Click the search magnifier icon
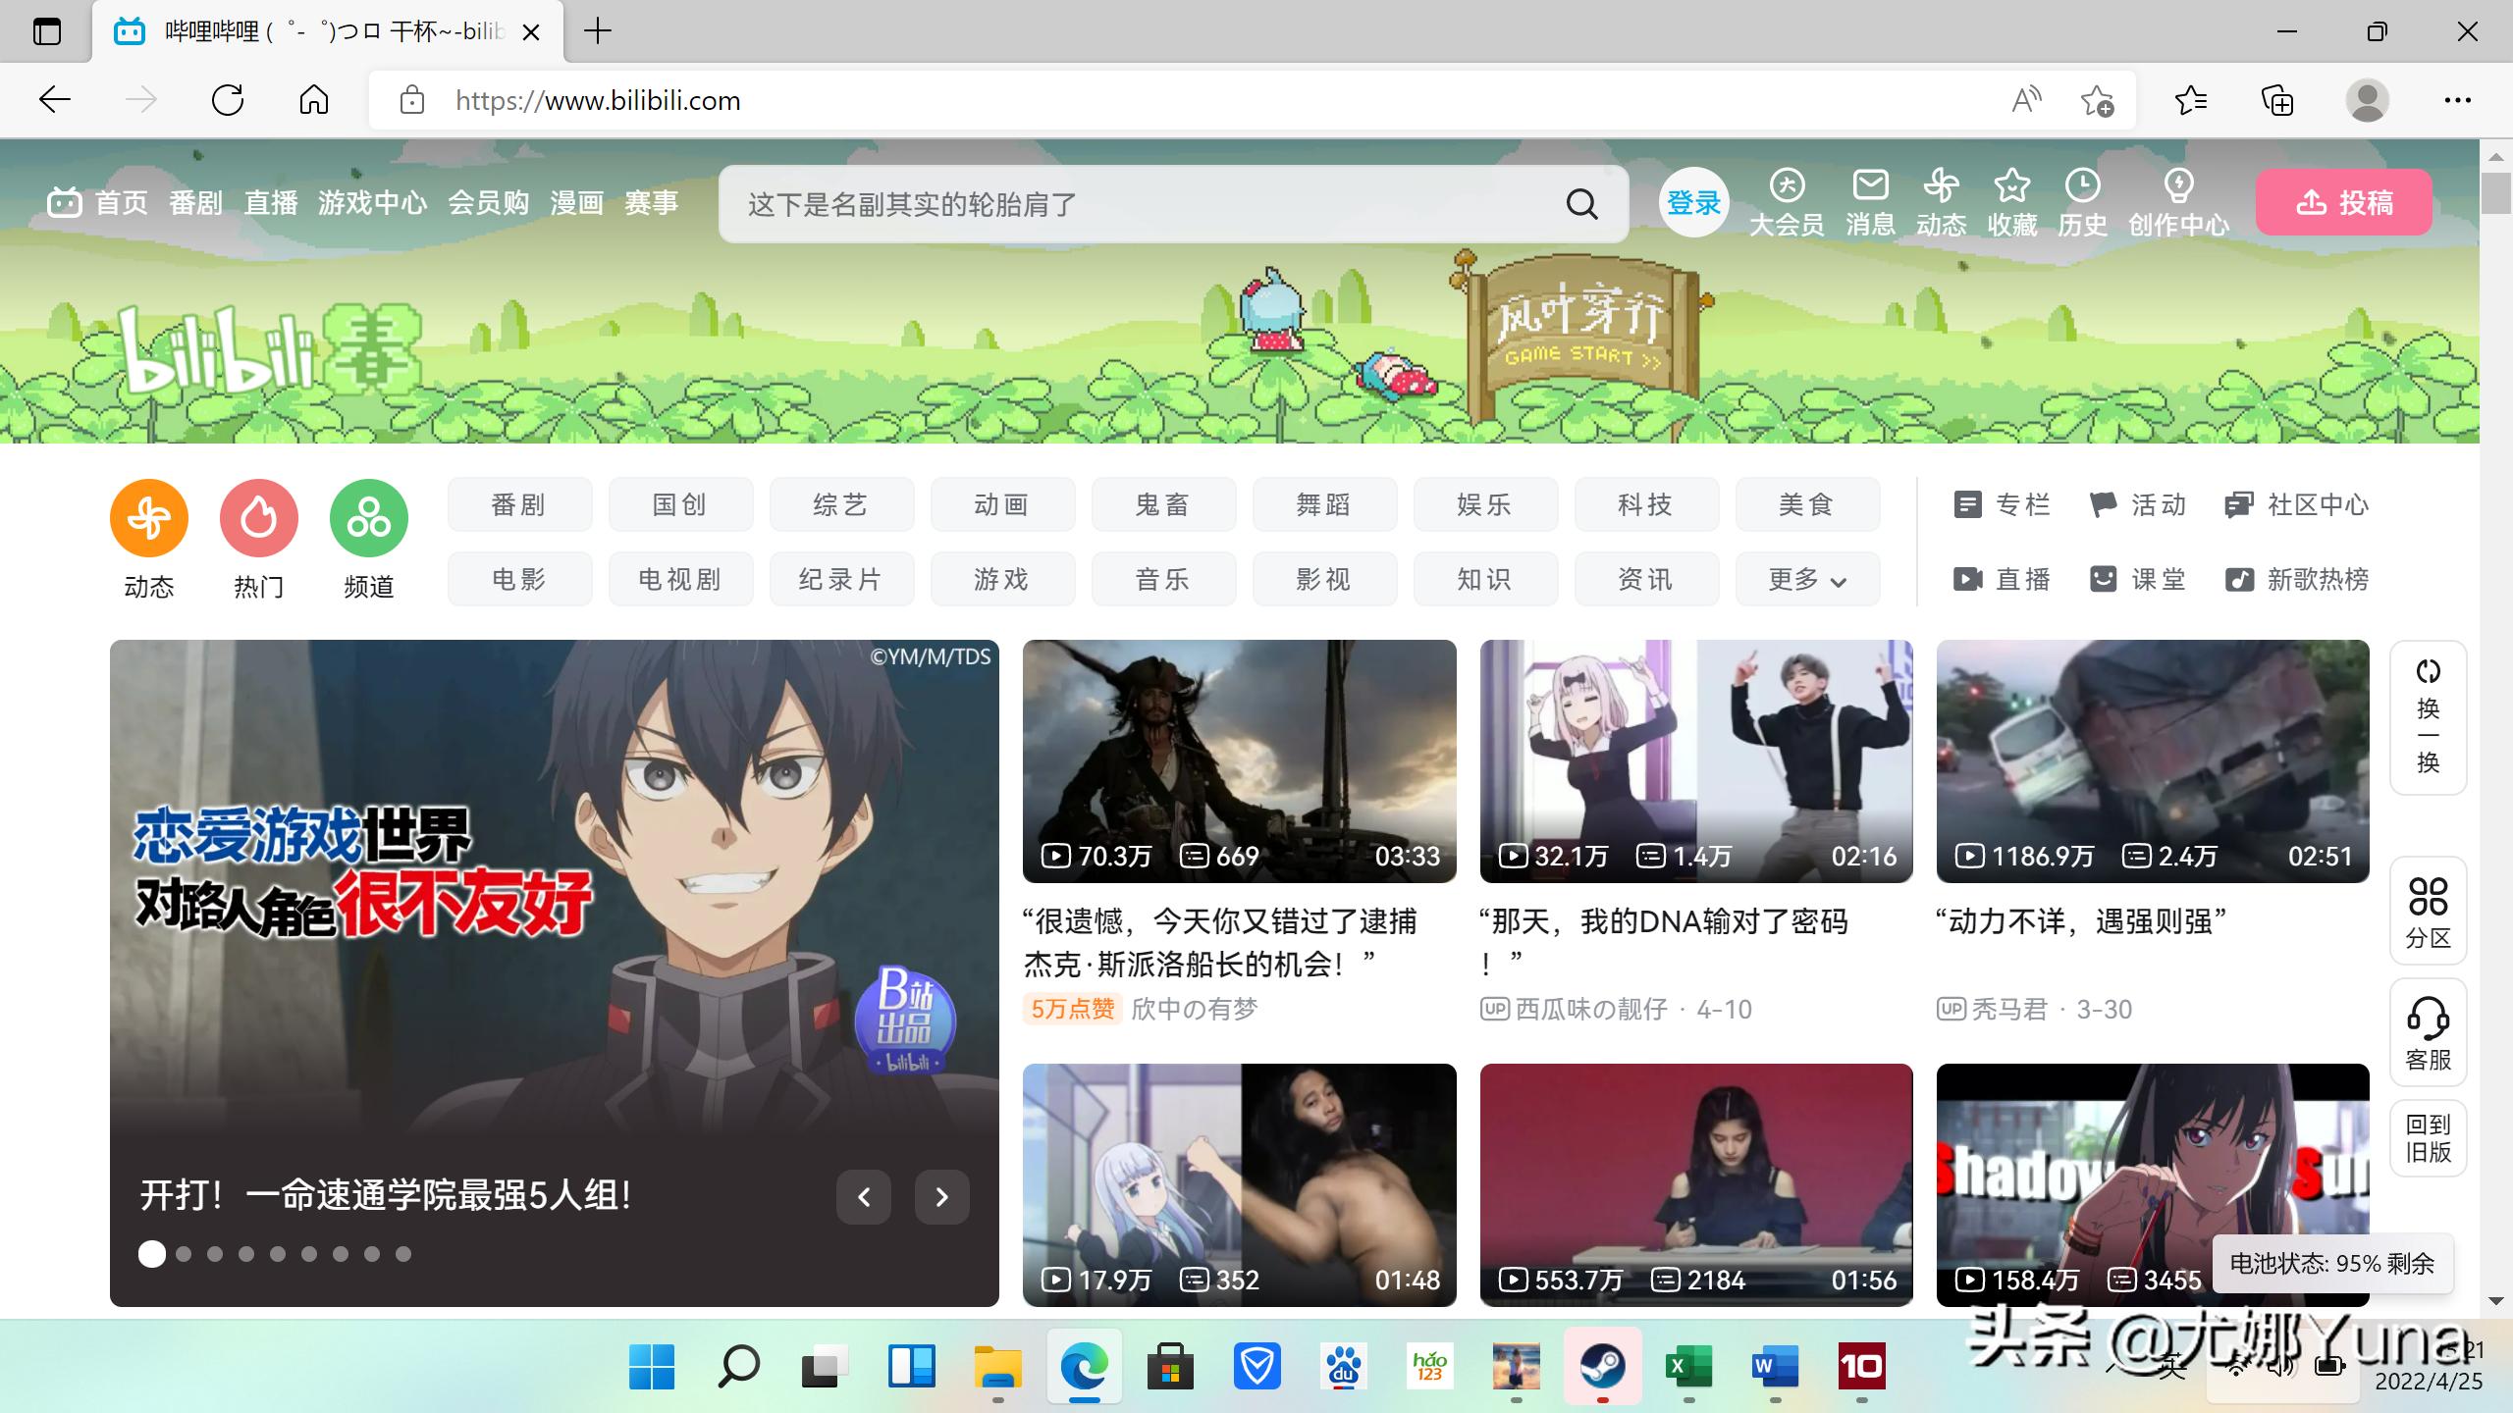 point(1580,204)
